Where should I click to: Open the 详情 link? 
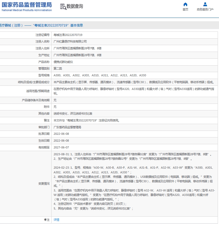(x=57, y=220)
